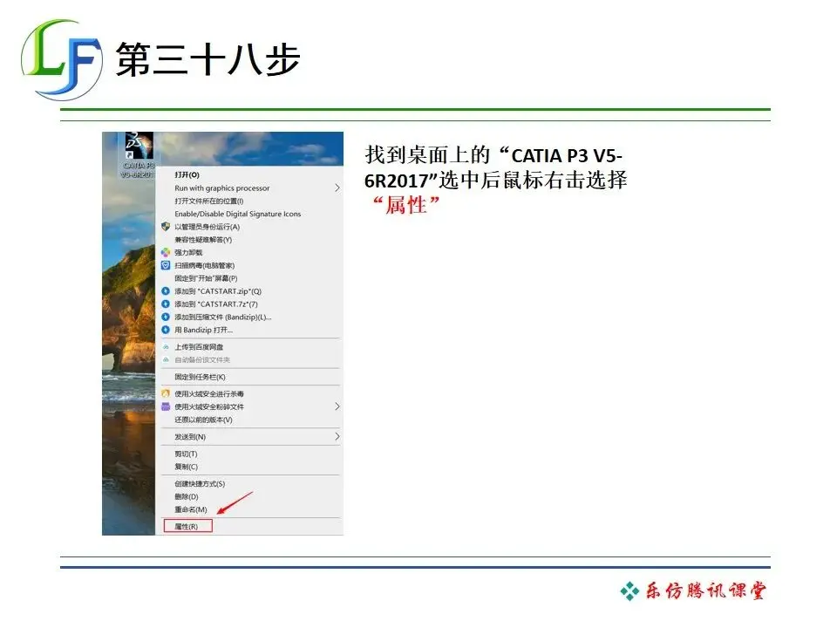837x628 pixels.
Task: Click the icon for 添加到压缩文件 (Bandizip)(L)...
Action: (166, 317)
